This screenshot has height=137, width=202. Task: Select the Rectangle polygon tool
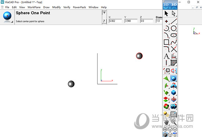(x=166, y=42)
